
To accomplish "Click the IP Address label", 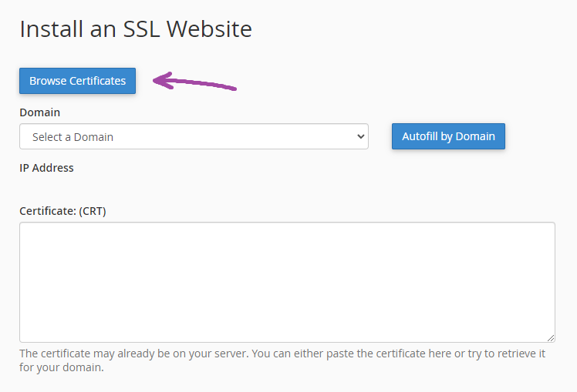I will point(46,168).
